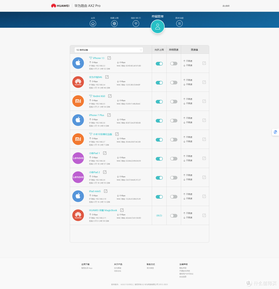Viewport: 279px width, 289px height.
Task: Click the 退出登录 logout link
Action: pos(226,6)
